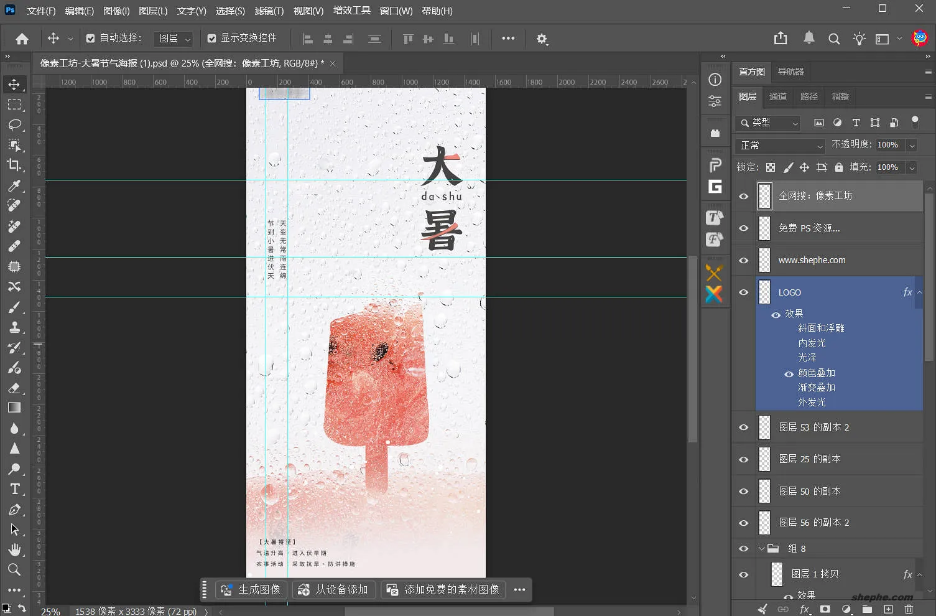This screenshot has height=616, width=936.
Task: Switch to the 路径 tab
Action: pos(809,96)
